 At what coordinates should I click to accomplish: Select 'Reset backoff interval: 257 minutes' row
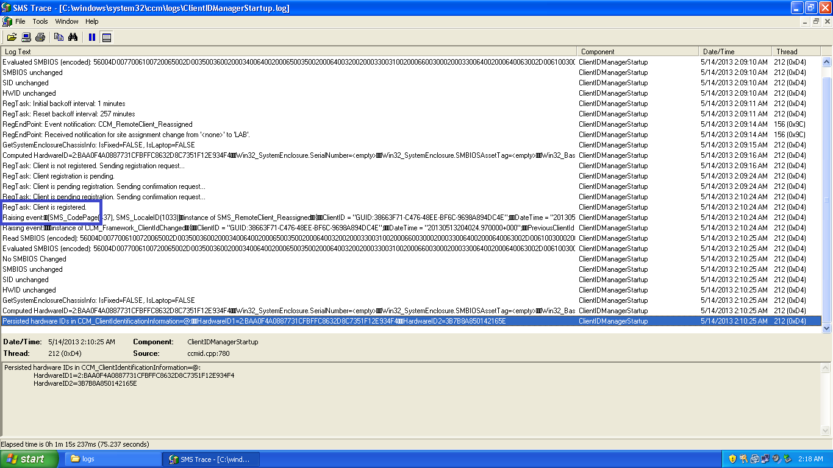(x=412, y=114)
